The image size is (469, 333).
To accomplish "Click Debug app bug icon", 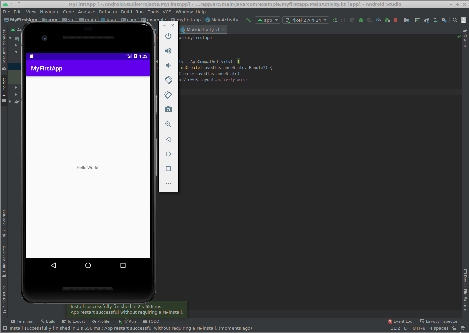I will 361,20.
